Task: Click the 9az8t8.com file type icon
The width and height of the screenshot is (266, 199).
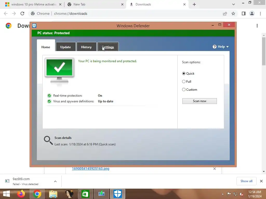Action: [x=7, y=181]
